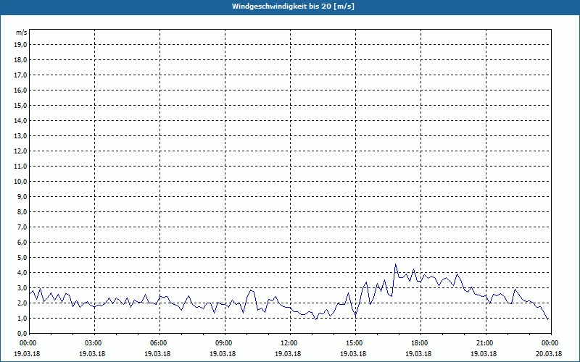Screen dimensions: 580x362
Task: Click the '19.03.18' date under 03:00
Action: [x=93, y=353]
